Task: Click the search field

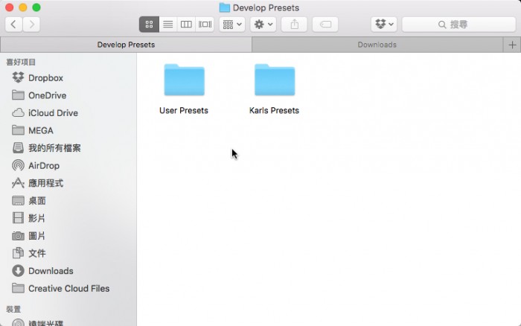Action: point(459,25)
